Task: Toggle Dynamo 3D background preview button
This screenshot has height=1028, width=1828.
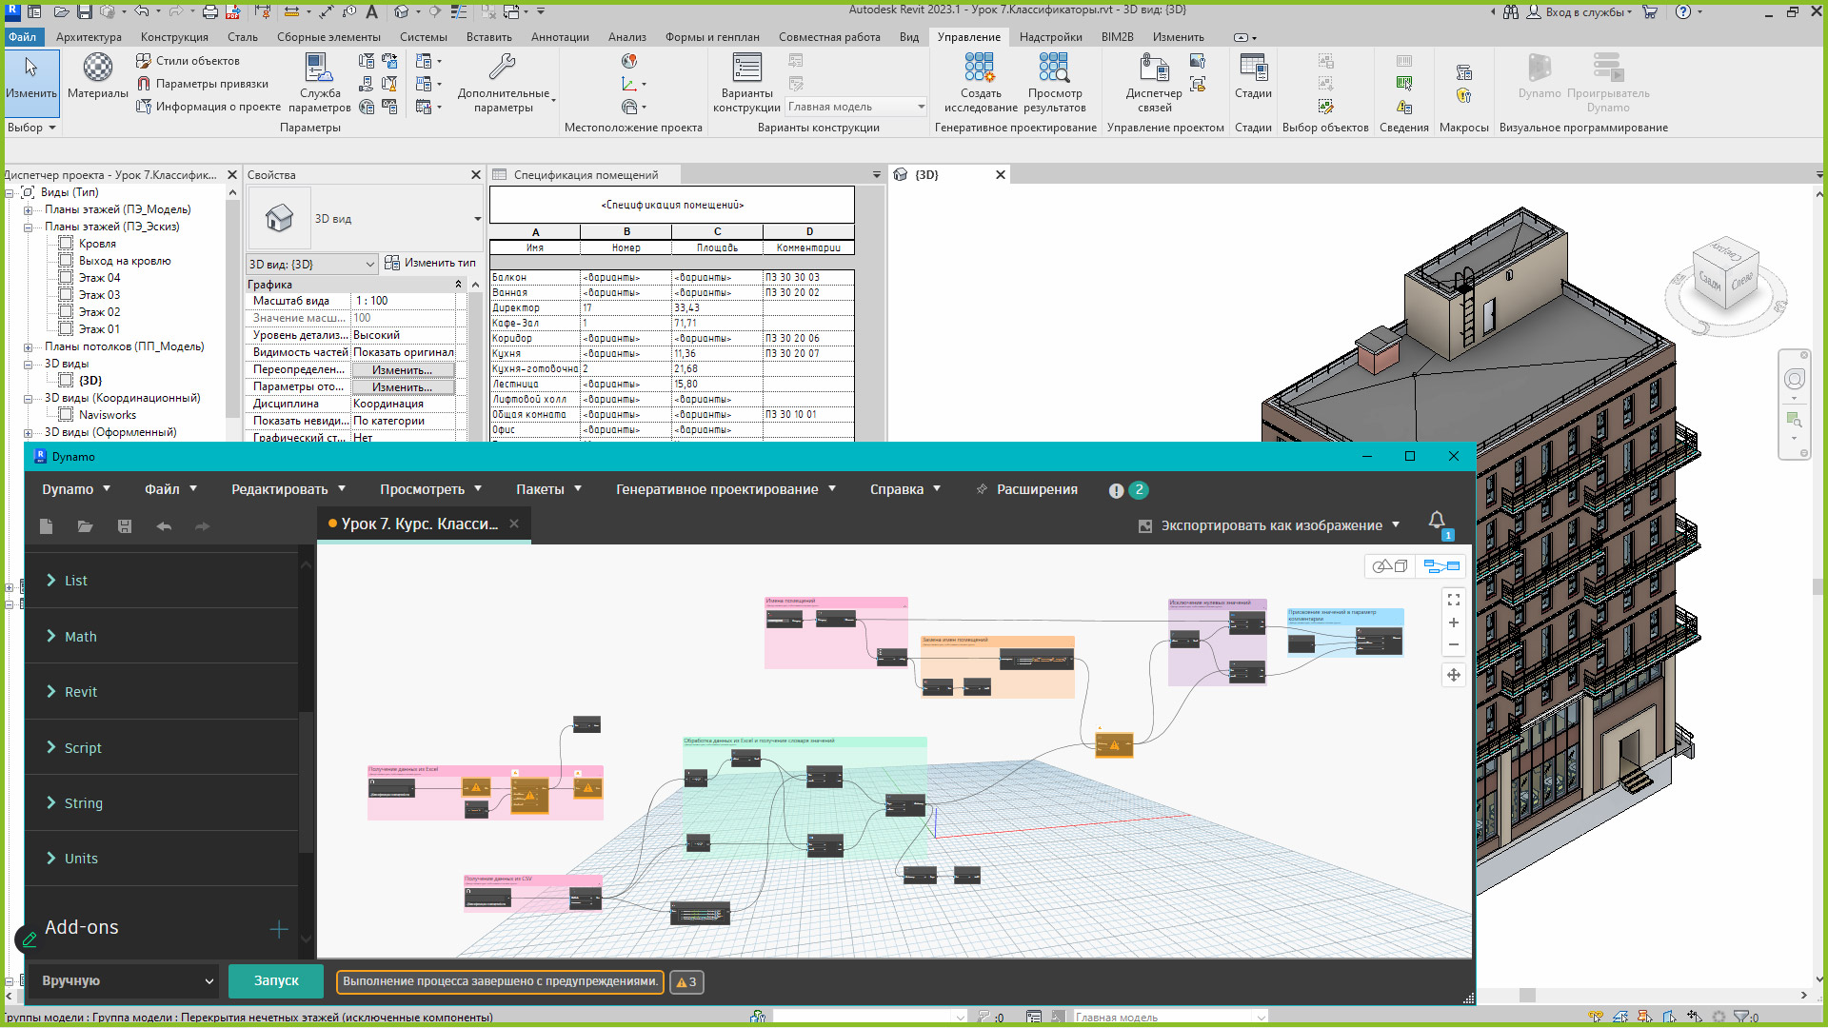Action: 1391,566
